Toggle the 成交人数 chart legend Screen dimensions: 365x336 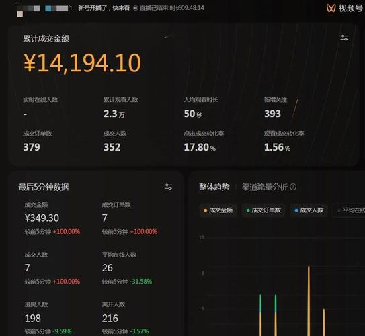click(x=309, y=210)
